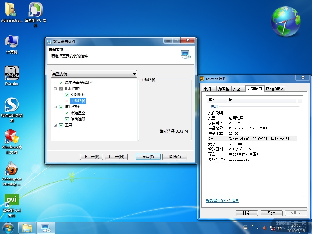
Task: Click the 下一步(N) button
Action: pos(116,157)
